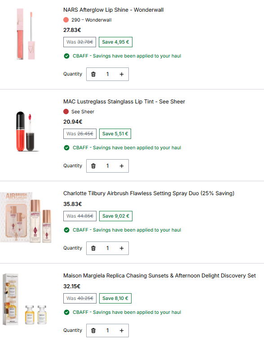
Task: Open Maison Margiela Replica Discovery Set link
Action: 159,276
